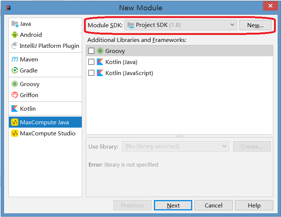281x217 pixels.
Task: Click the yellow MaxCompute Java icon
Action: [15, 122]
